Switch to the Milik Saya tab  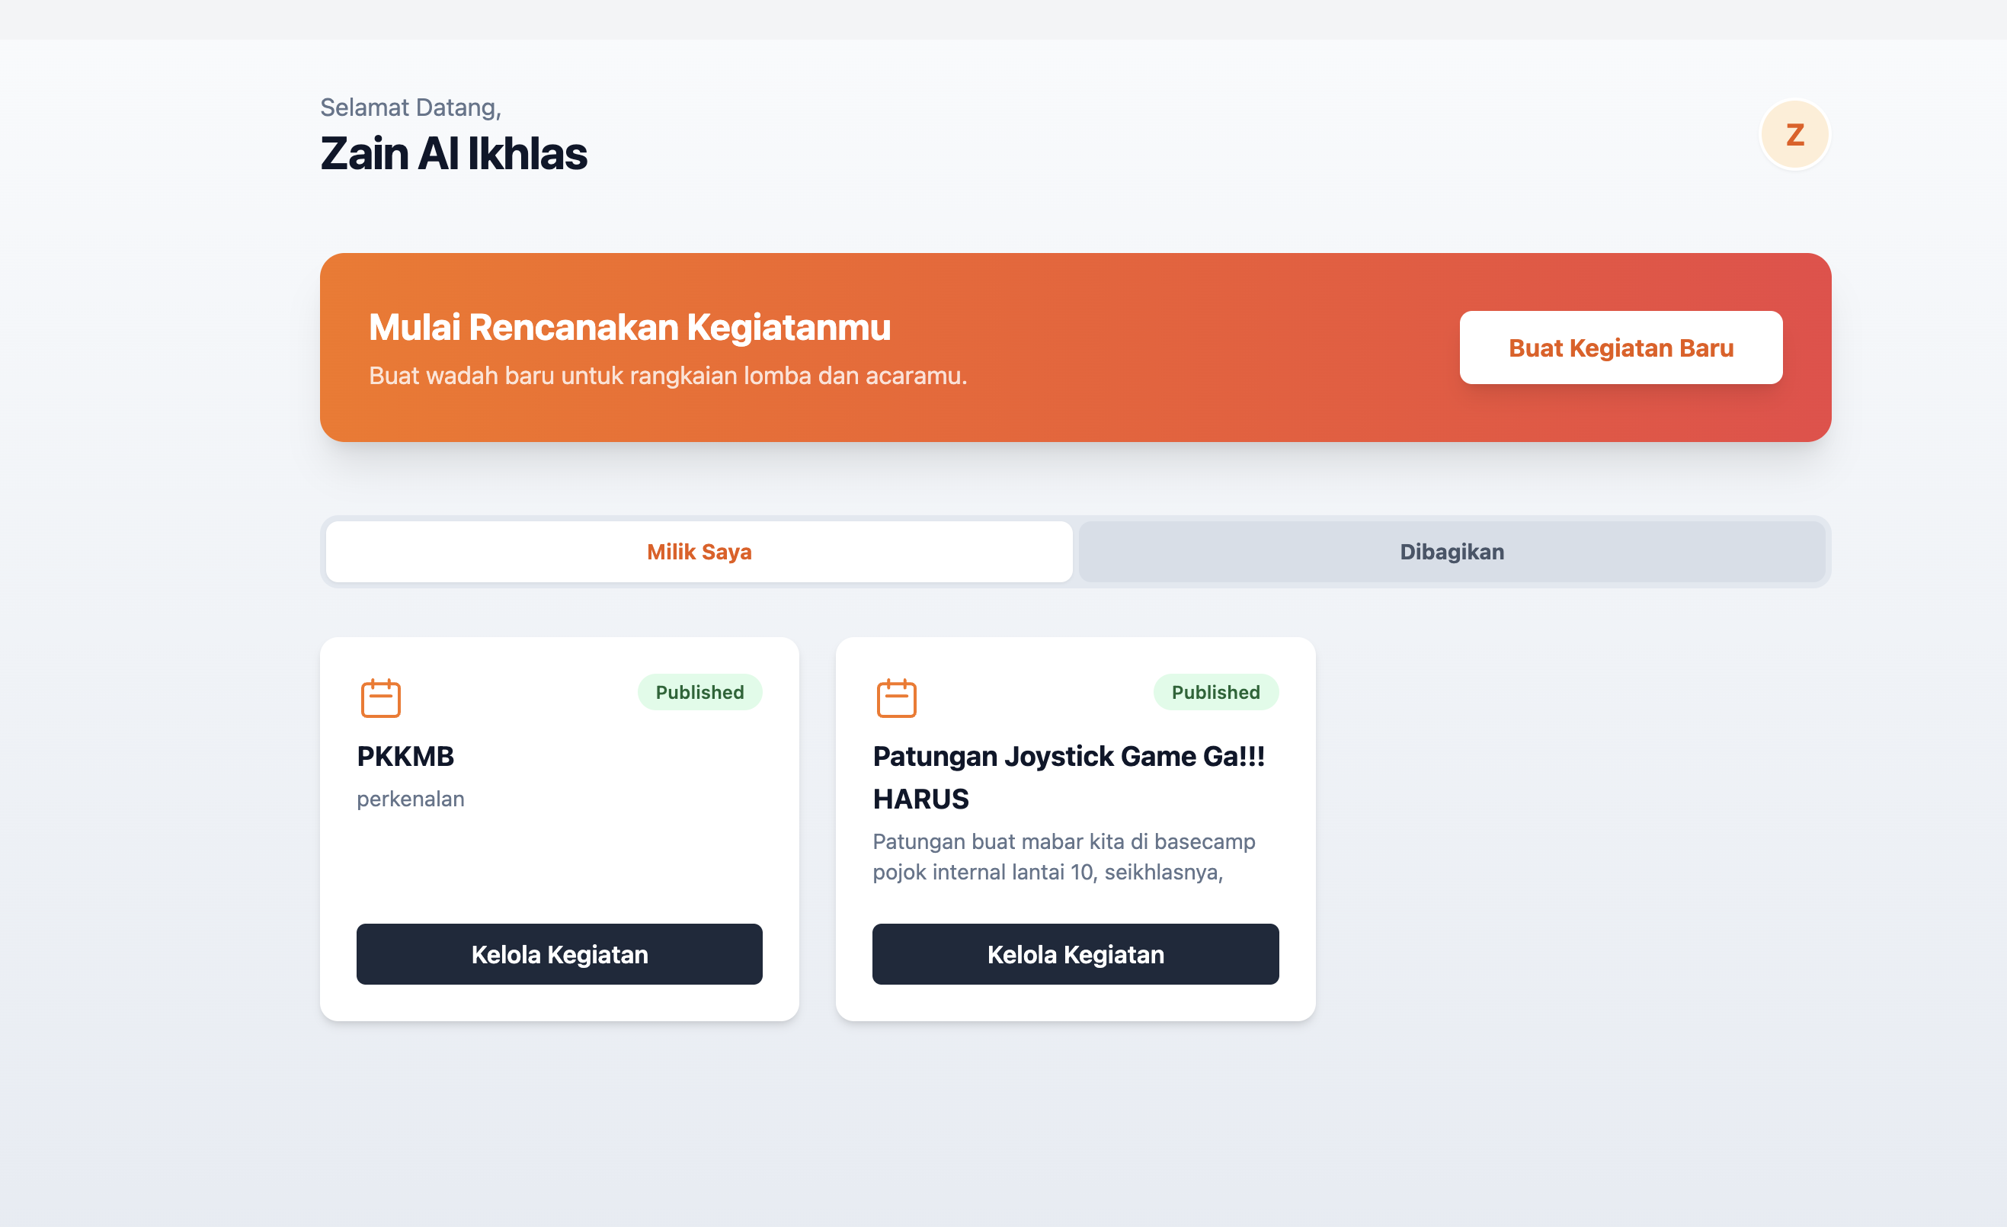coord(699,552)
